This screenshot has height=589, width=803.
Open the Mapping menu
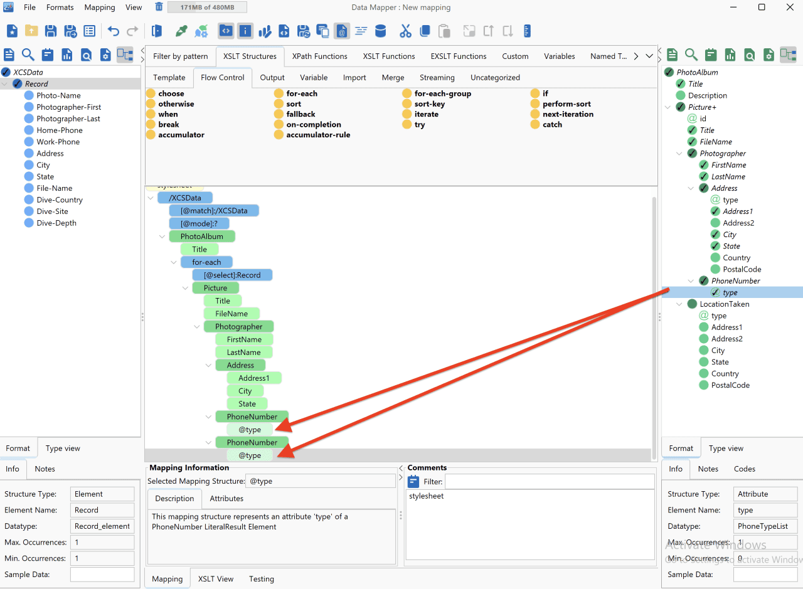tap(100, 8)
